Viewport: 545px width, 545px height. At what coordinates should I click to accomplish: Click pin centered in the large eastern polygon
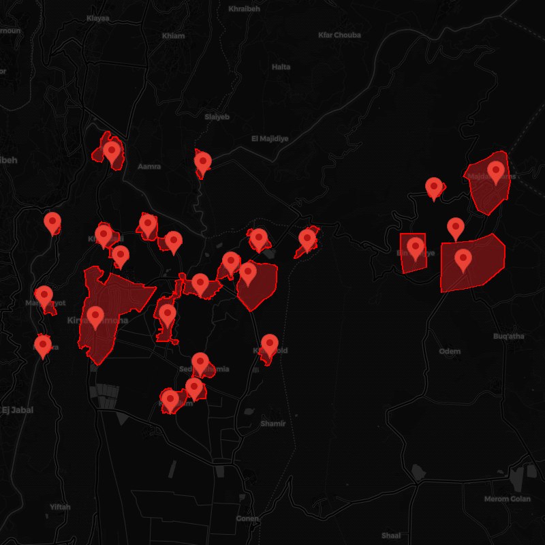tap(463, 259)
